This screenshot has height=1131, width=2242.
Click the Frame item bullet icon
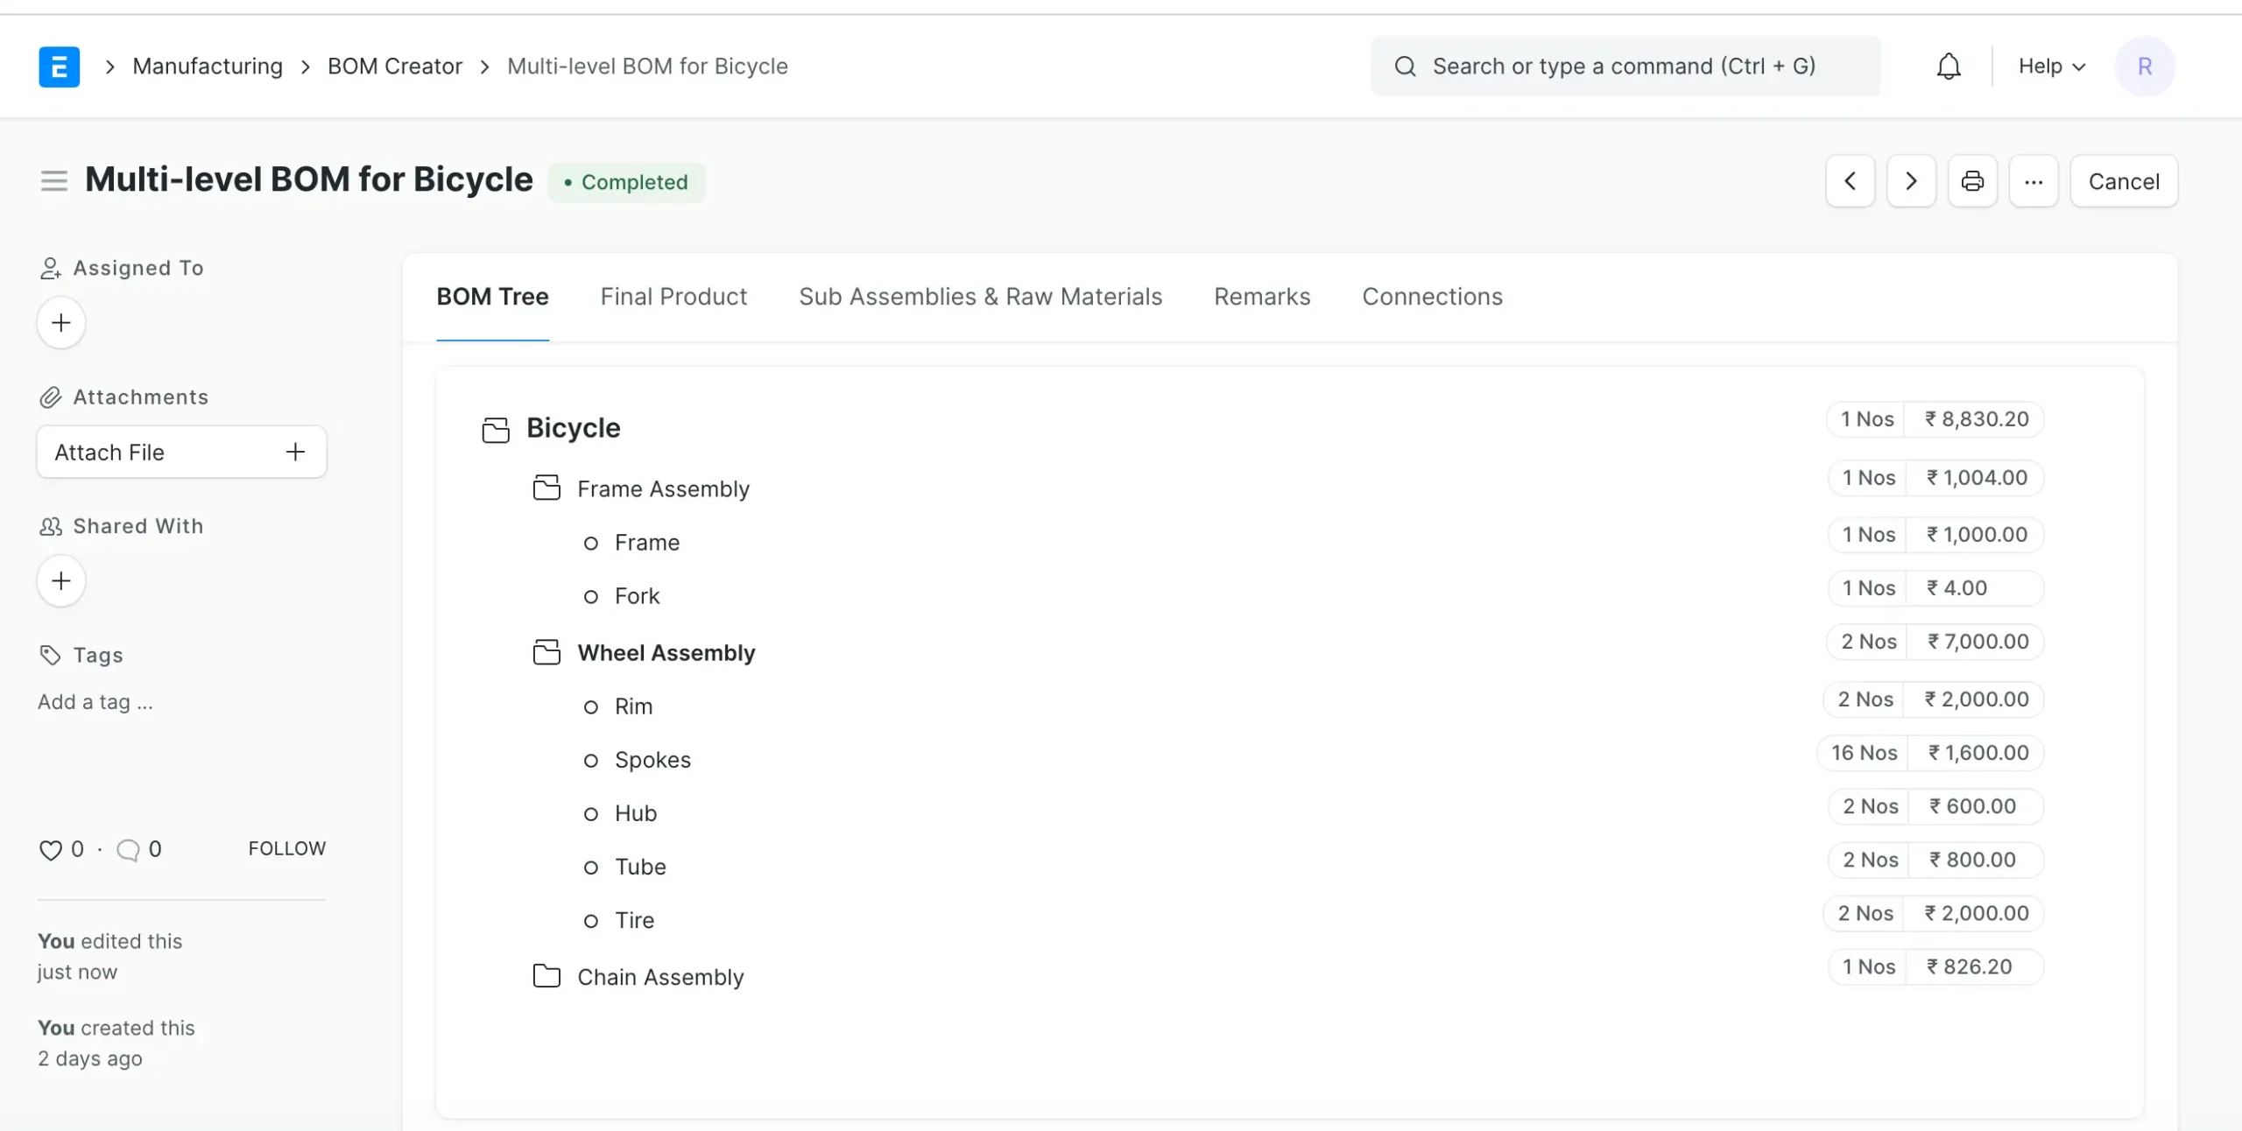[x=591, y=544]
